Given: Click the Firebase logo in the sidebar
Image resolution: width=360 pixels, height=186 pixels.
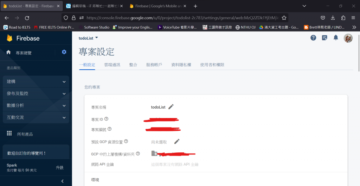Looking at the screenshot, I should point(23,38).
